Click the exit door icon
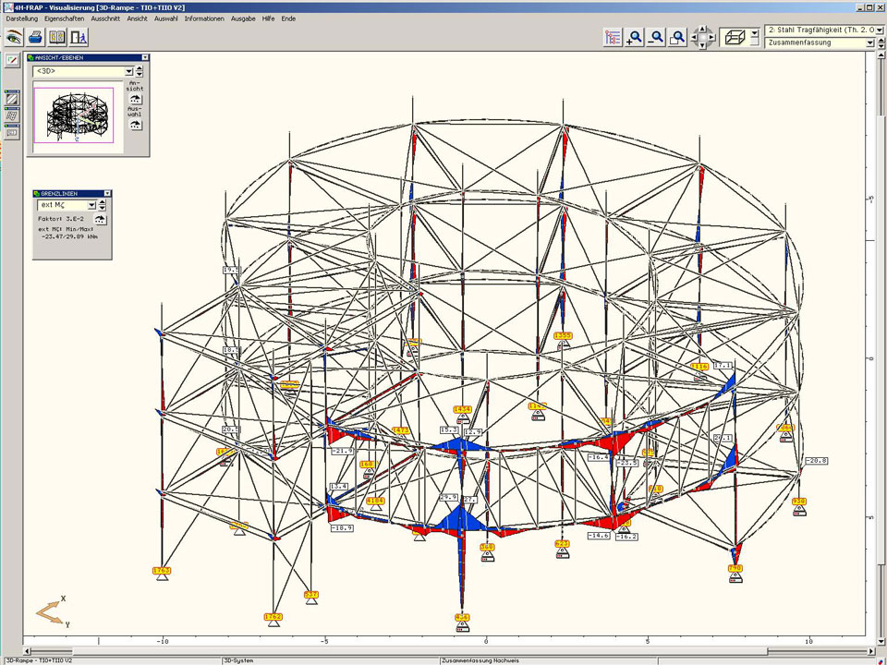The width and height of the screenshot is (887, 665). pos(79,37)
